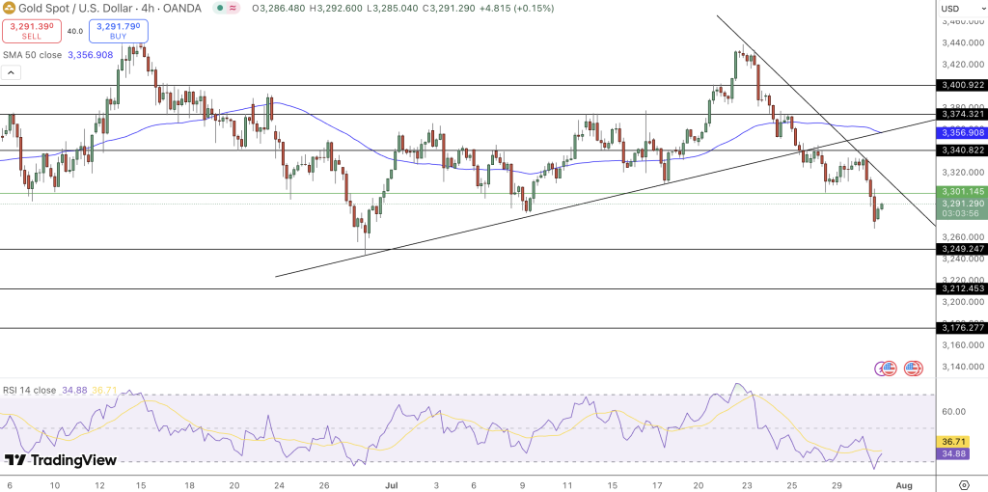Select the 3,340.822 price level label
This screenshot has height=492, width=988.
coord(962,150)
